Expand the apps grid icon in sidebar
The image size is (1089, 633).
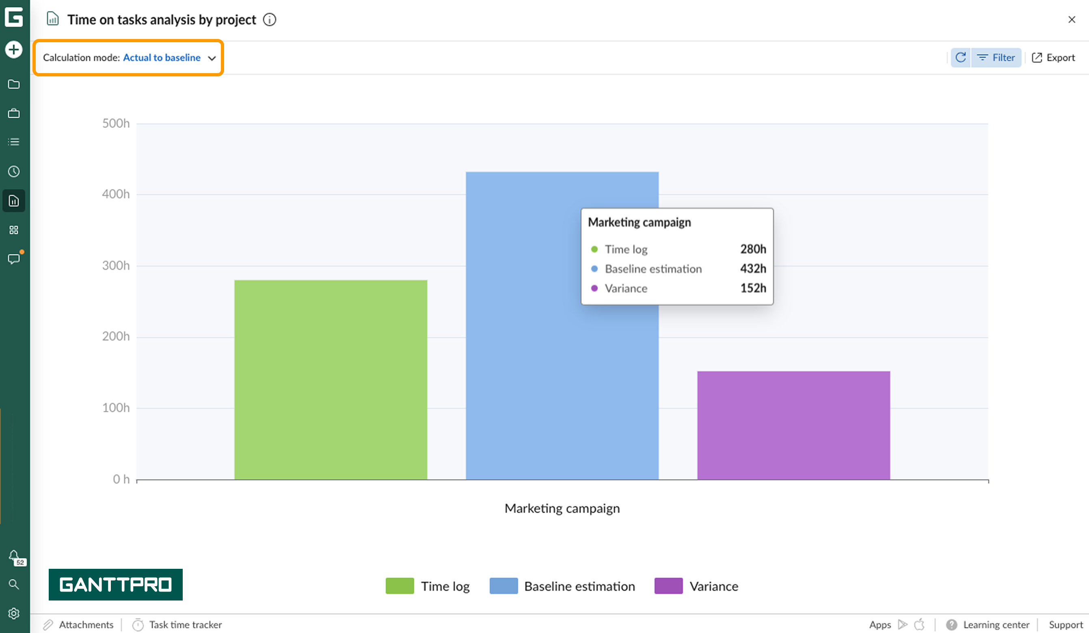(x=14, y=230)
